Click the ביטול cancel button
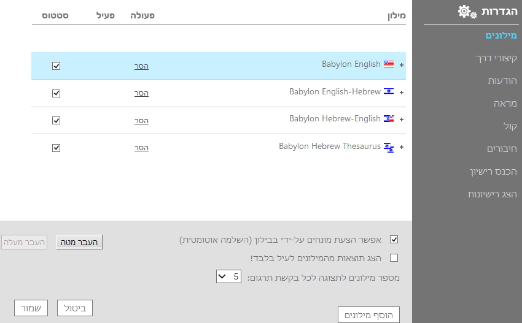Screen dimensions: 522x323 point(75,308)
